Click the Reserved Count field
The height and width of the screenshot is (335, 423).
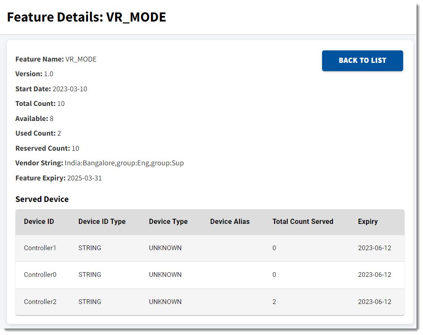point(47,148)
